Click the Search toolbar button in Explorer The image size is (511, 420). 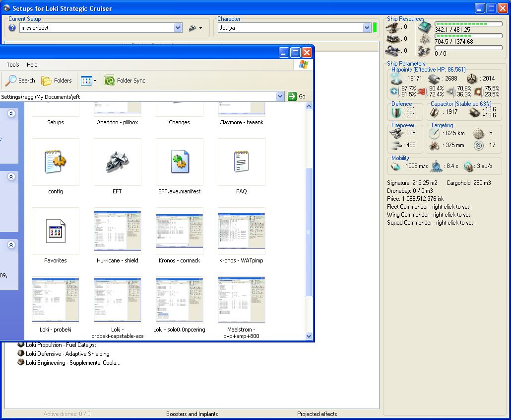[20, 81]
